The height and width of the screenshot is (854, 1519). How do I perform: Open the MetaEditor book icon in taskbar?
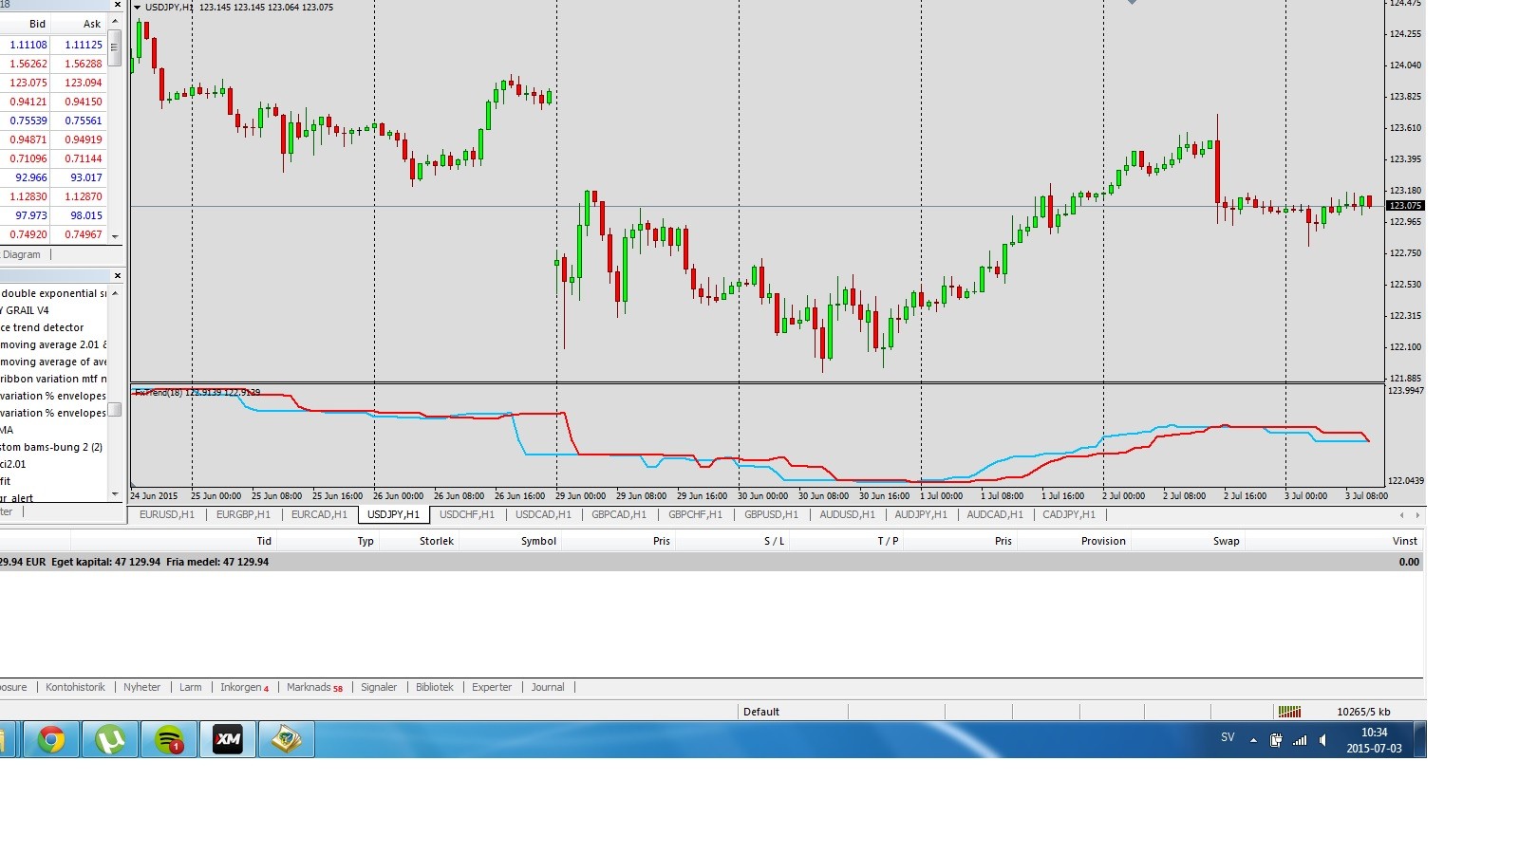287,739
